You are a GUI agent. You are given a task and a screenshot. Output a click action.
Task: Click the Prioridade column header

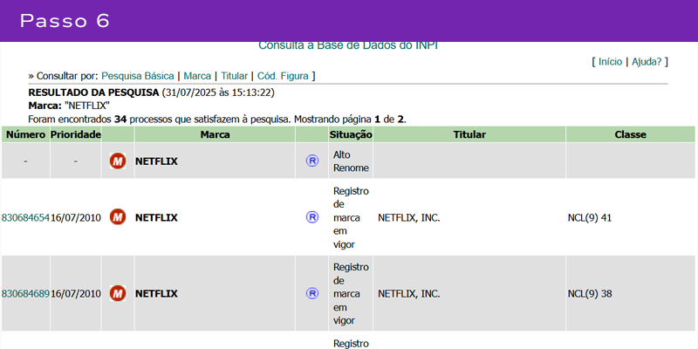76,135
